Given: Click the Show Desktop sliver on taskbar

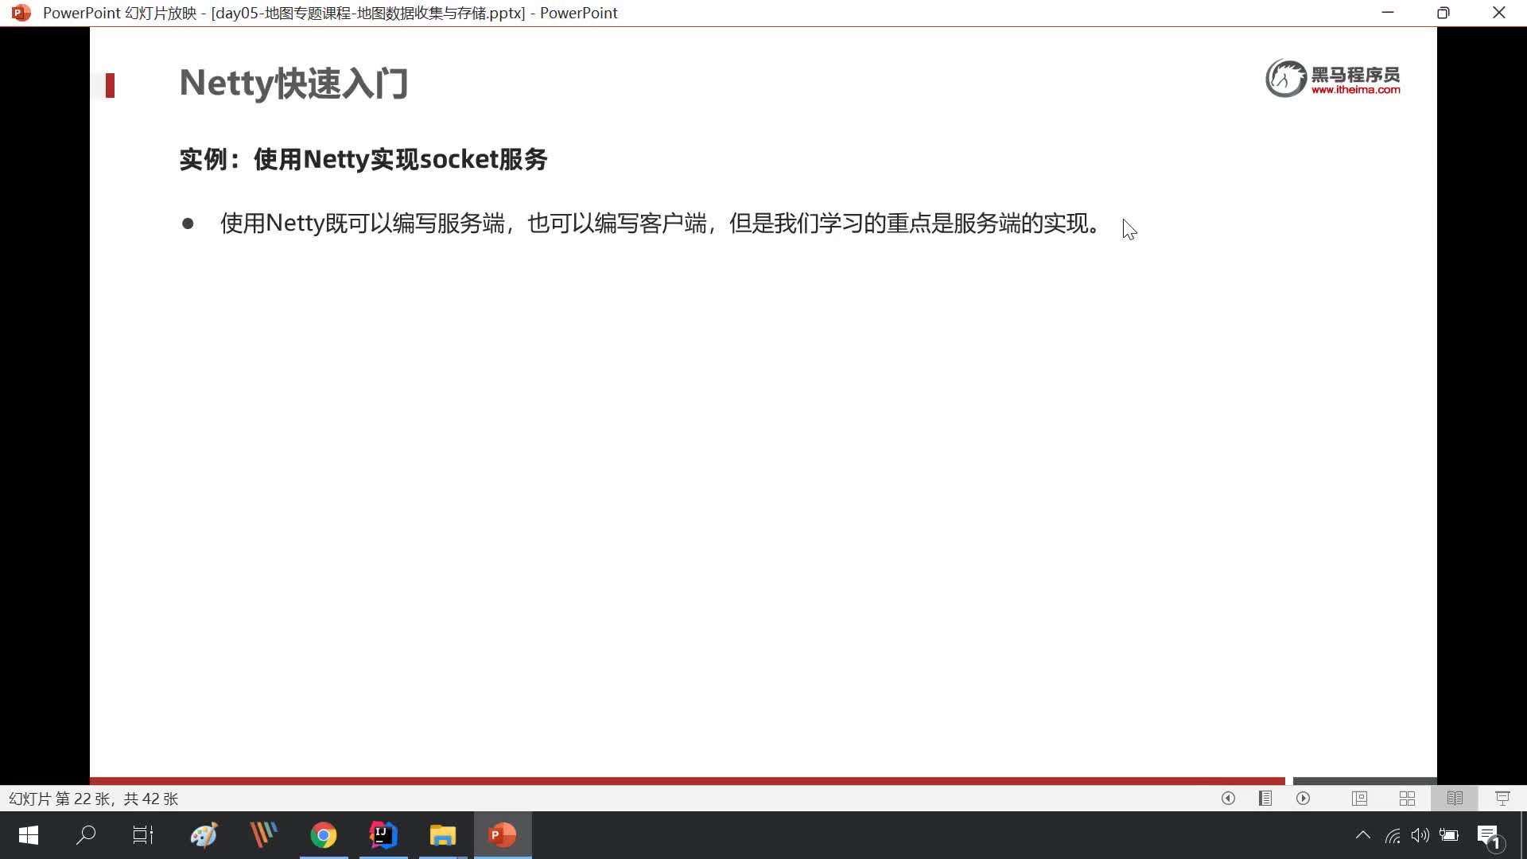Looking at the screenshot, I should tap(1523, 835).
